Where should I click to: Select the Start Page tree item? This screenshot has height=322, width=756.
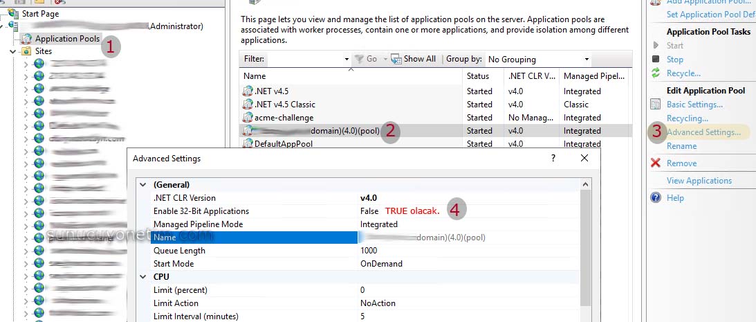[40, 14]
